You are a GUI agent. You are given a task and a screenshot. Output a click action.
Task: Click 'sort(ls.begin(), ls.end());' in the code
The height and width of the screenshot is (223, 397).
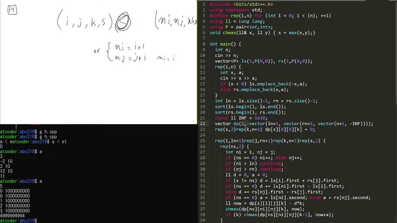[250, 107]
